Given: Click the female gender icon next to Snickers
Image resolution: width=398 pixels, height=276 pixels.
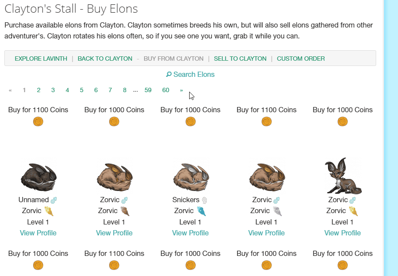Looking at the screenshot, I should click(204, 200).
